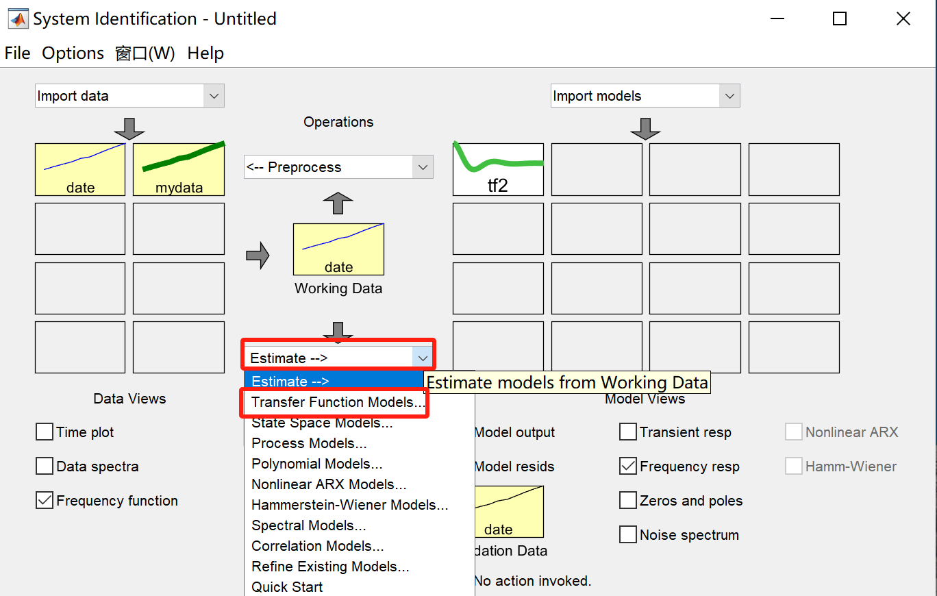Enable the Time plot checkbox
This screenshot has width=937, height=596.
(x=45, y=432)
